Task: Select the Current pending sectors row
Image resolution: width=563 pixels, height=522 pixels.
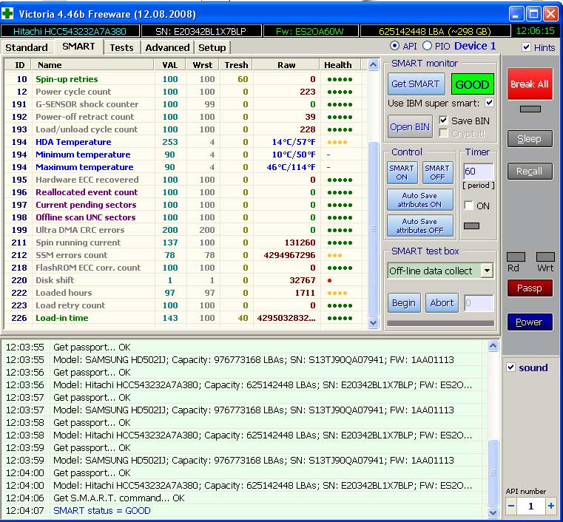Action: coord(185,205)
